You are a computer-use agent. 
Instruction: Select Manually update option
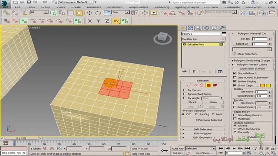click(235, 132)
